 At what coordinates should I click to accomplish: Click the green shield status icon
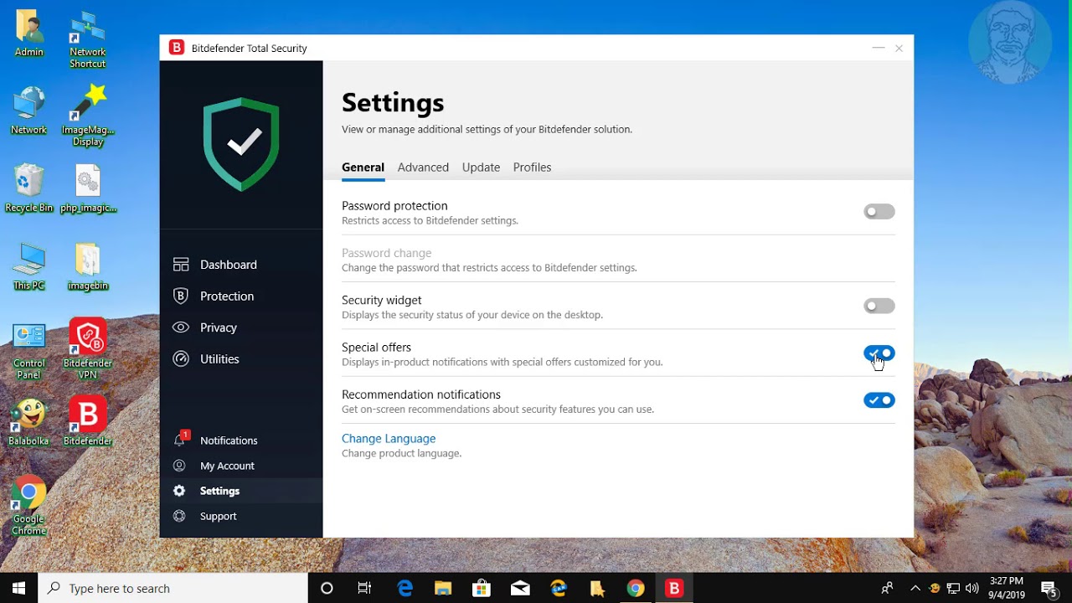tap(241, 144)
